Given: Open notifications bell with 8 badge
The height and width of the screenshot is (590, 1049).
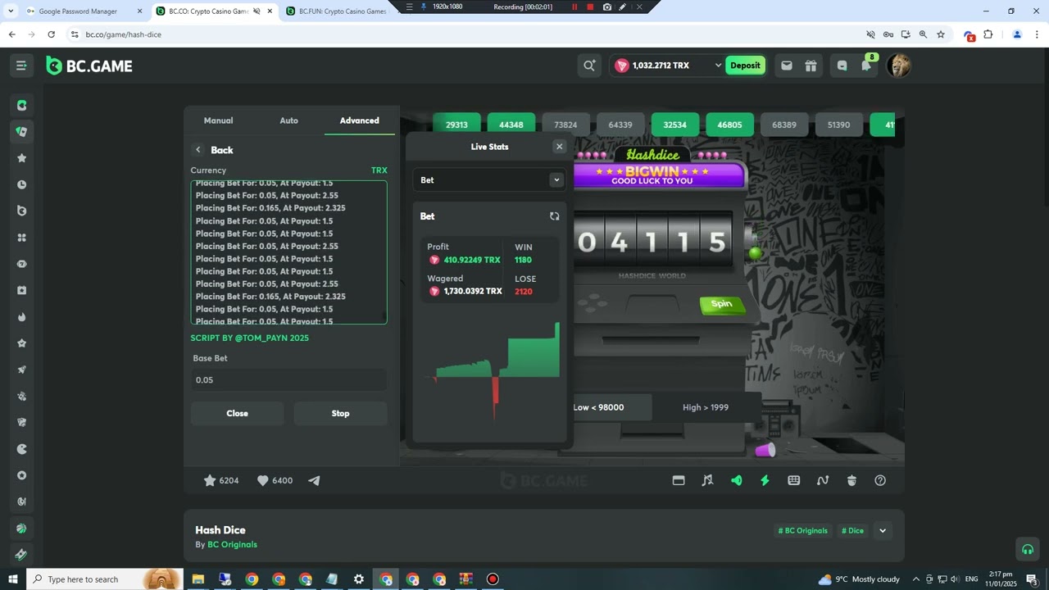Looking at the screenshot, I should click(x=866, y=65).
